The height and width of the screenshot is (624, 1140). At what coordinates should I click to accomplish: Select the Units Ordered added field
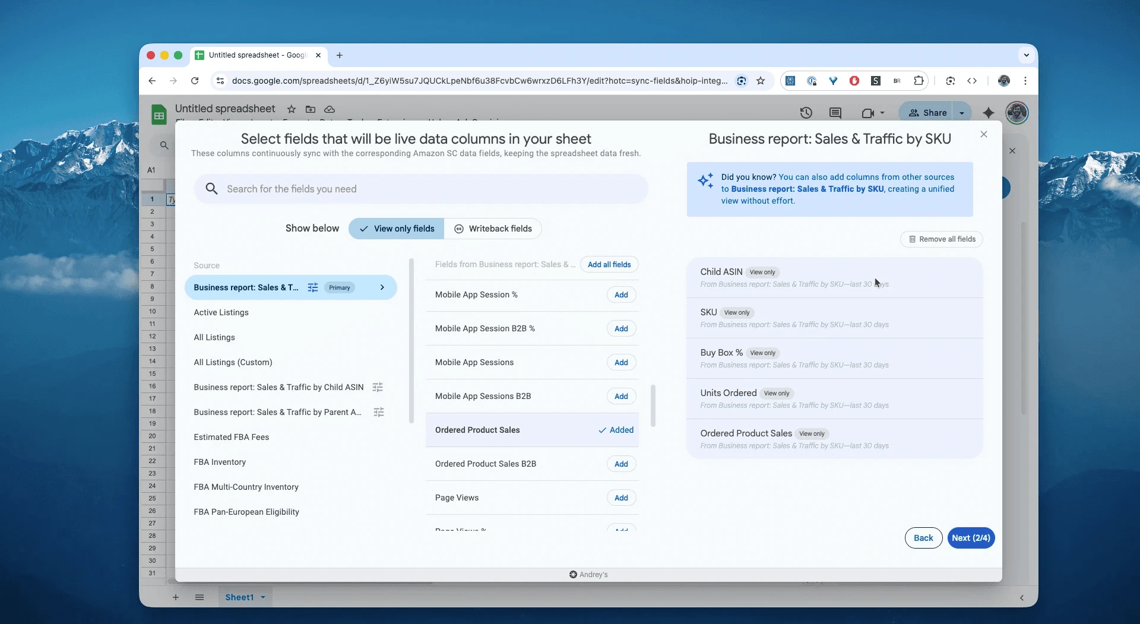click(834, 398)
